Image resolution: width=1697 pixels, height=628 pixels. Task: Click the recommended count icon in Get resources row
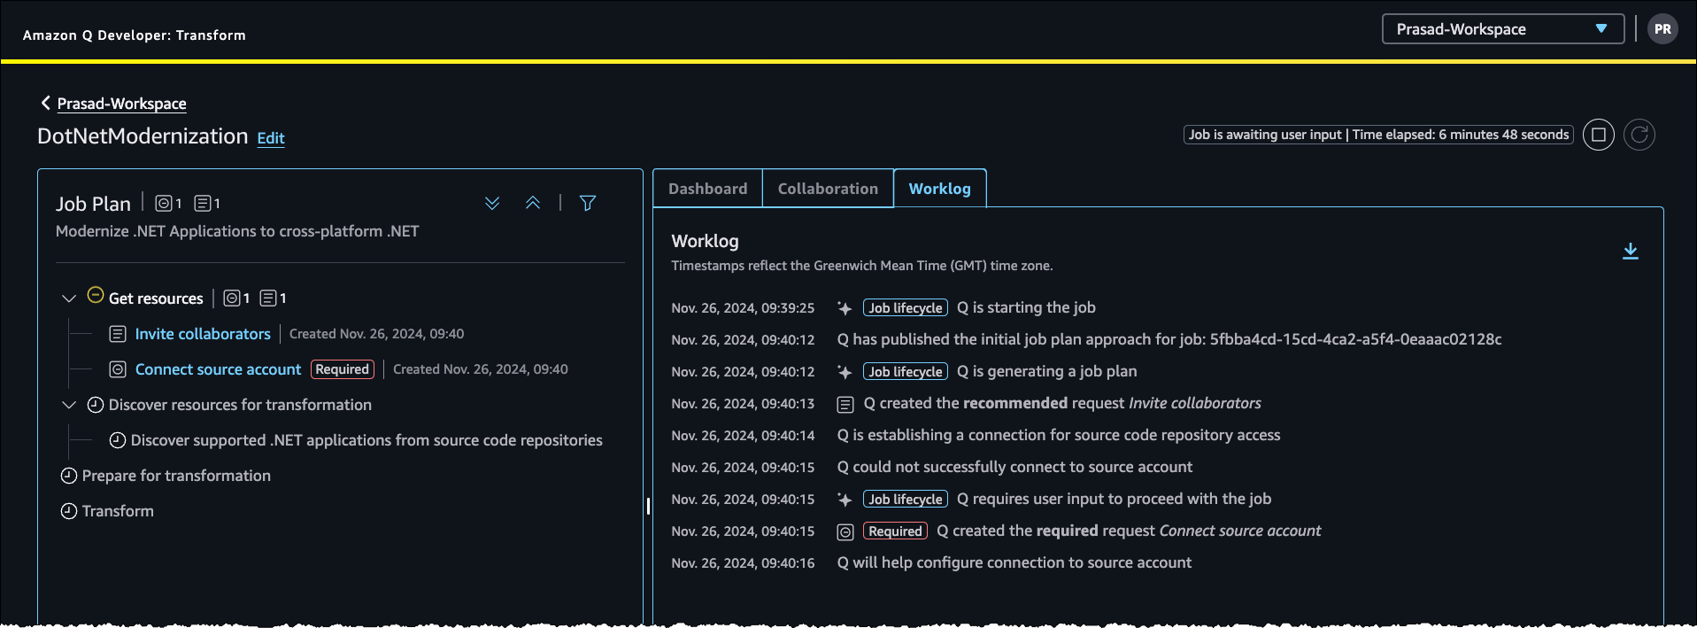pyautogui.click(x=268, y=298)
